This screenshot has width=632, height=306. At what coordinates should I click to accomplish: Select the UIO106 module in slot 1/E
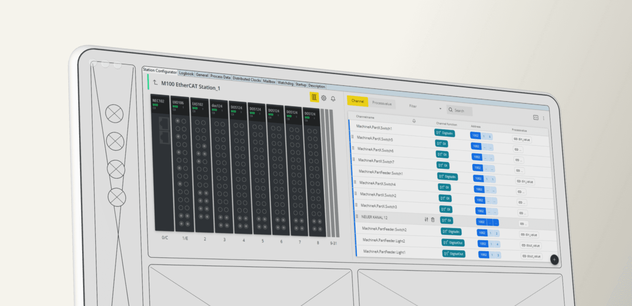182,164
